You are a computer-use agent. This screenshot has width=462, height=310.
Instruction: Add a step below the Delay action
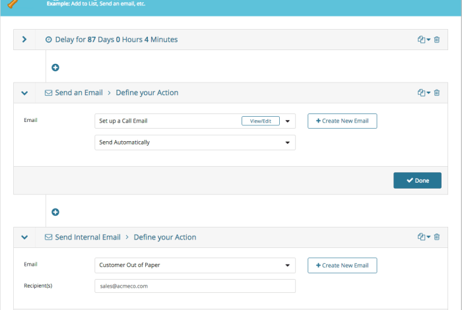click(55, 67)
